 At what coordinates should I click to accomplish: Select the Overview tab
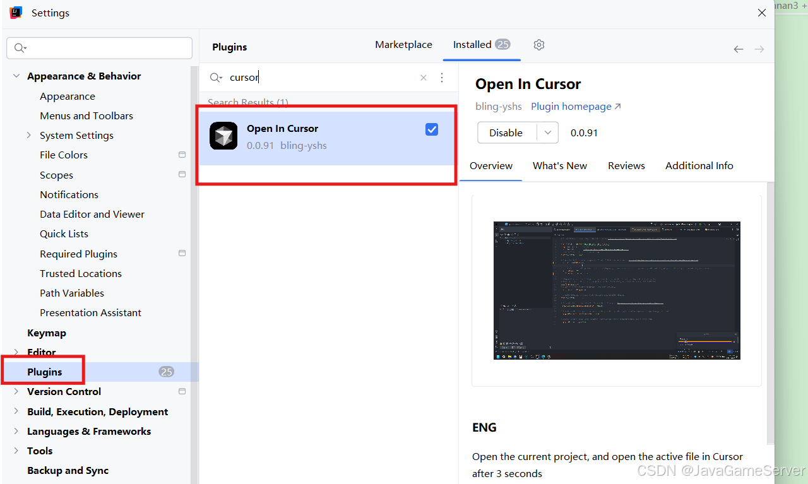click(x=491, y=166)
